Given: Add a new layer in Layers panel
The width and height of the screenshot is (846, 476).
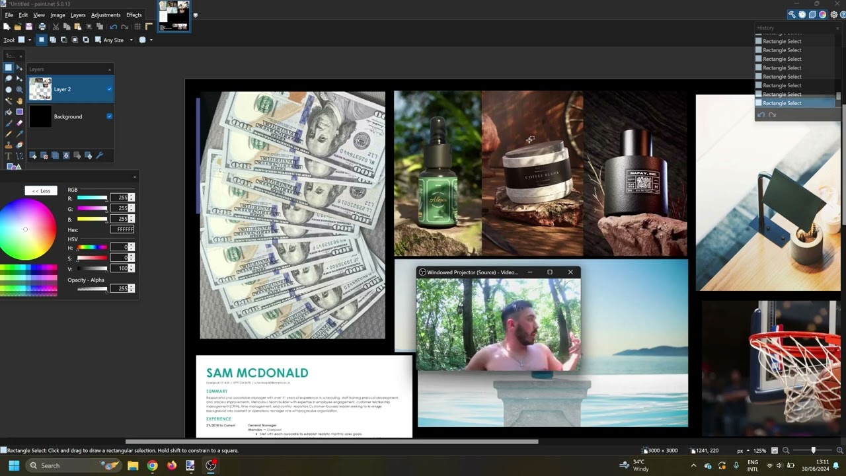Looking at the screenshot, I should [x=33, y=155].
